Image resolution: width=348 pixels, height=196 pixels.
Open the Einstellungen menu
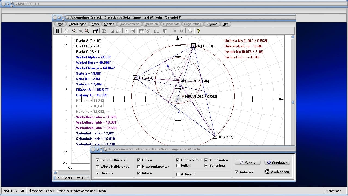(x=77, y=24)
